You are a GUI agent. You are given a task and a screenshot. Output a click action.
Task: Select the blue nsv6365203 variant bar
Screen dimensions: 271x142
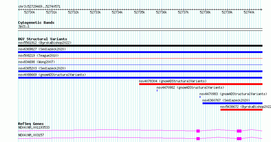[140, 71]
